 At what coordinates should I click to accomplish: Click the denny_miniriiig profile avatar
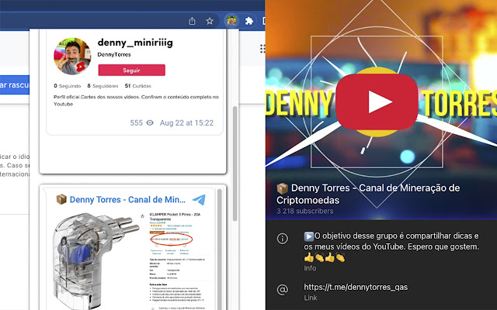tap(72, 57)
